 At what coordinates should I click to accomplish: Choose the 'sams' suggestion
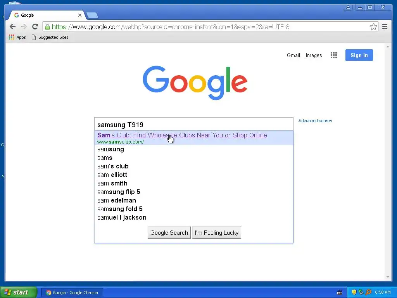coord(194,158)
